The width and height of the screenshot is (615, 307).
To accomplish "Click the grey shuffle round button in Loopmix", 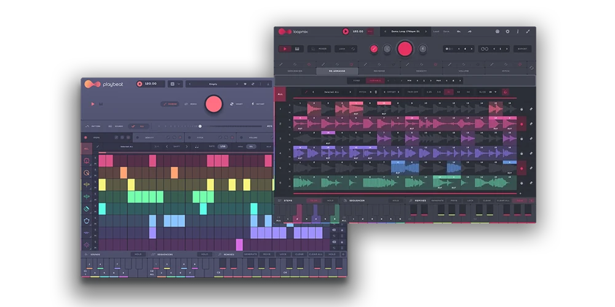I will 387,49.
